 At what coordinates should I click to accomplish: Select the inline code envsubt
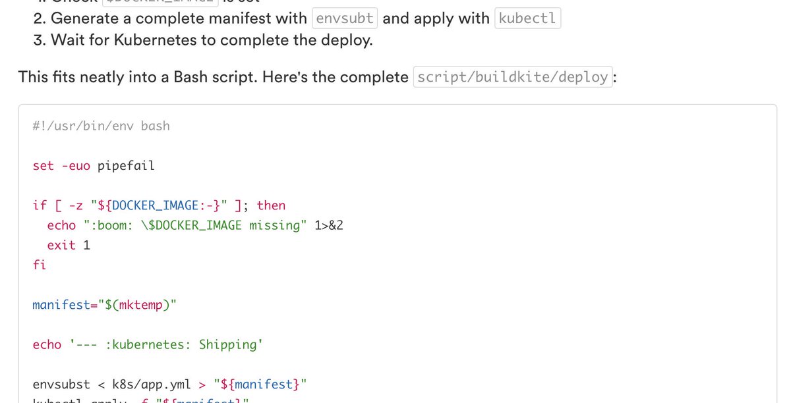click(344, 18)
